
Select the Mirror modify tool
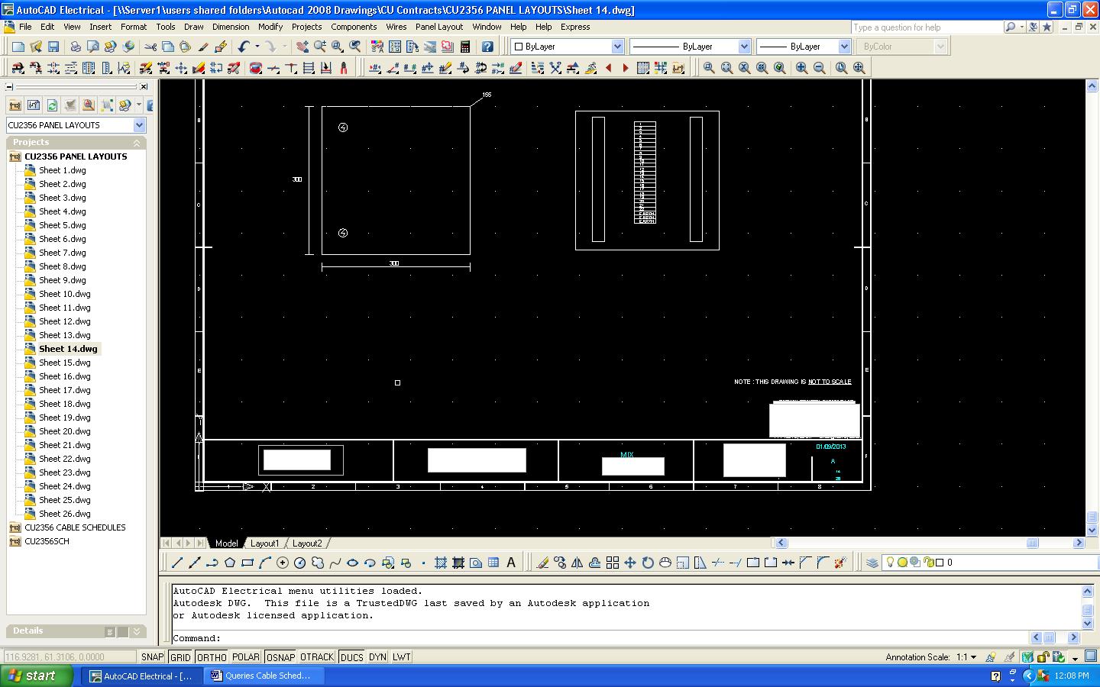click(577, 563)
